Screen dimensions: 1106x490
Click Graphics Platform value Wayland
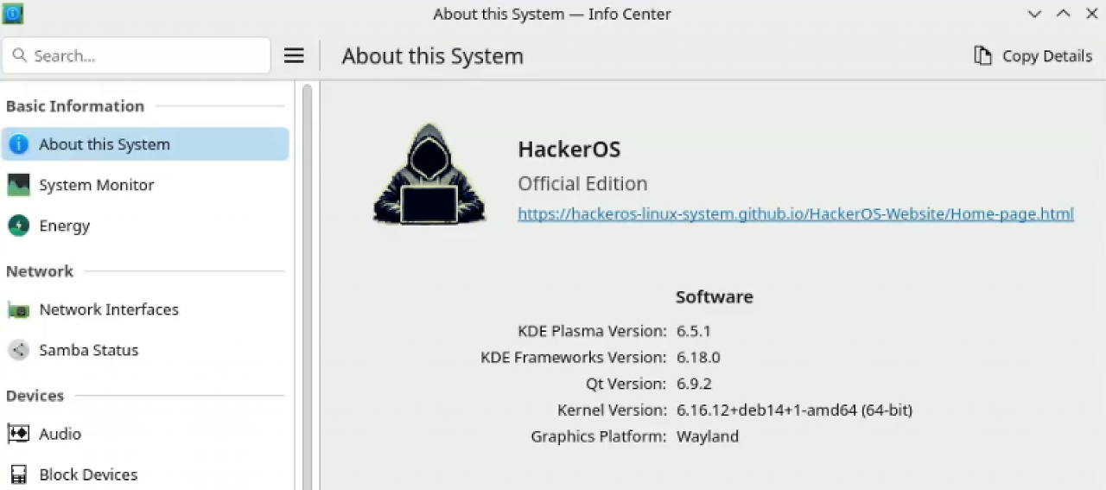[707, 436]
